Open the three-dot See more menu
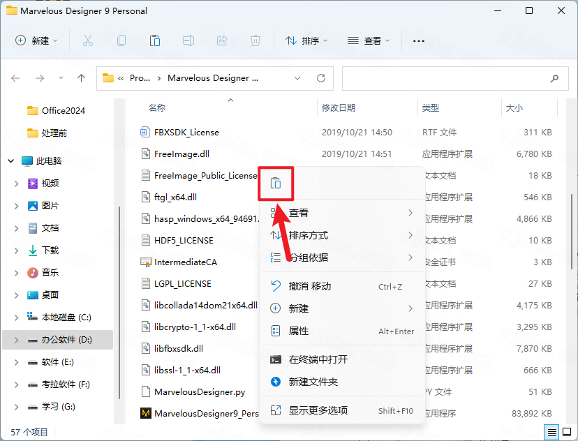This screenshot has width=578, height=441. coord(419,41)
